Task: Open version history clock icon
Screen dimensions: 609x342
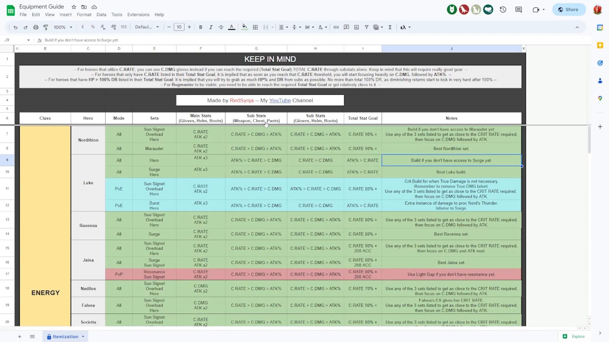Action: coord(503,9)
